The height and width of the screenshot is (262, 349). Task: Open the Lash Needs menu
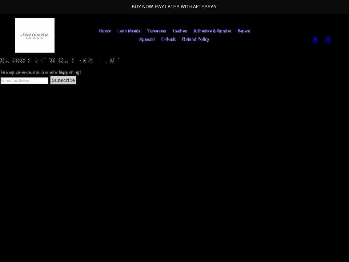click(129, 31)
